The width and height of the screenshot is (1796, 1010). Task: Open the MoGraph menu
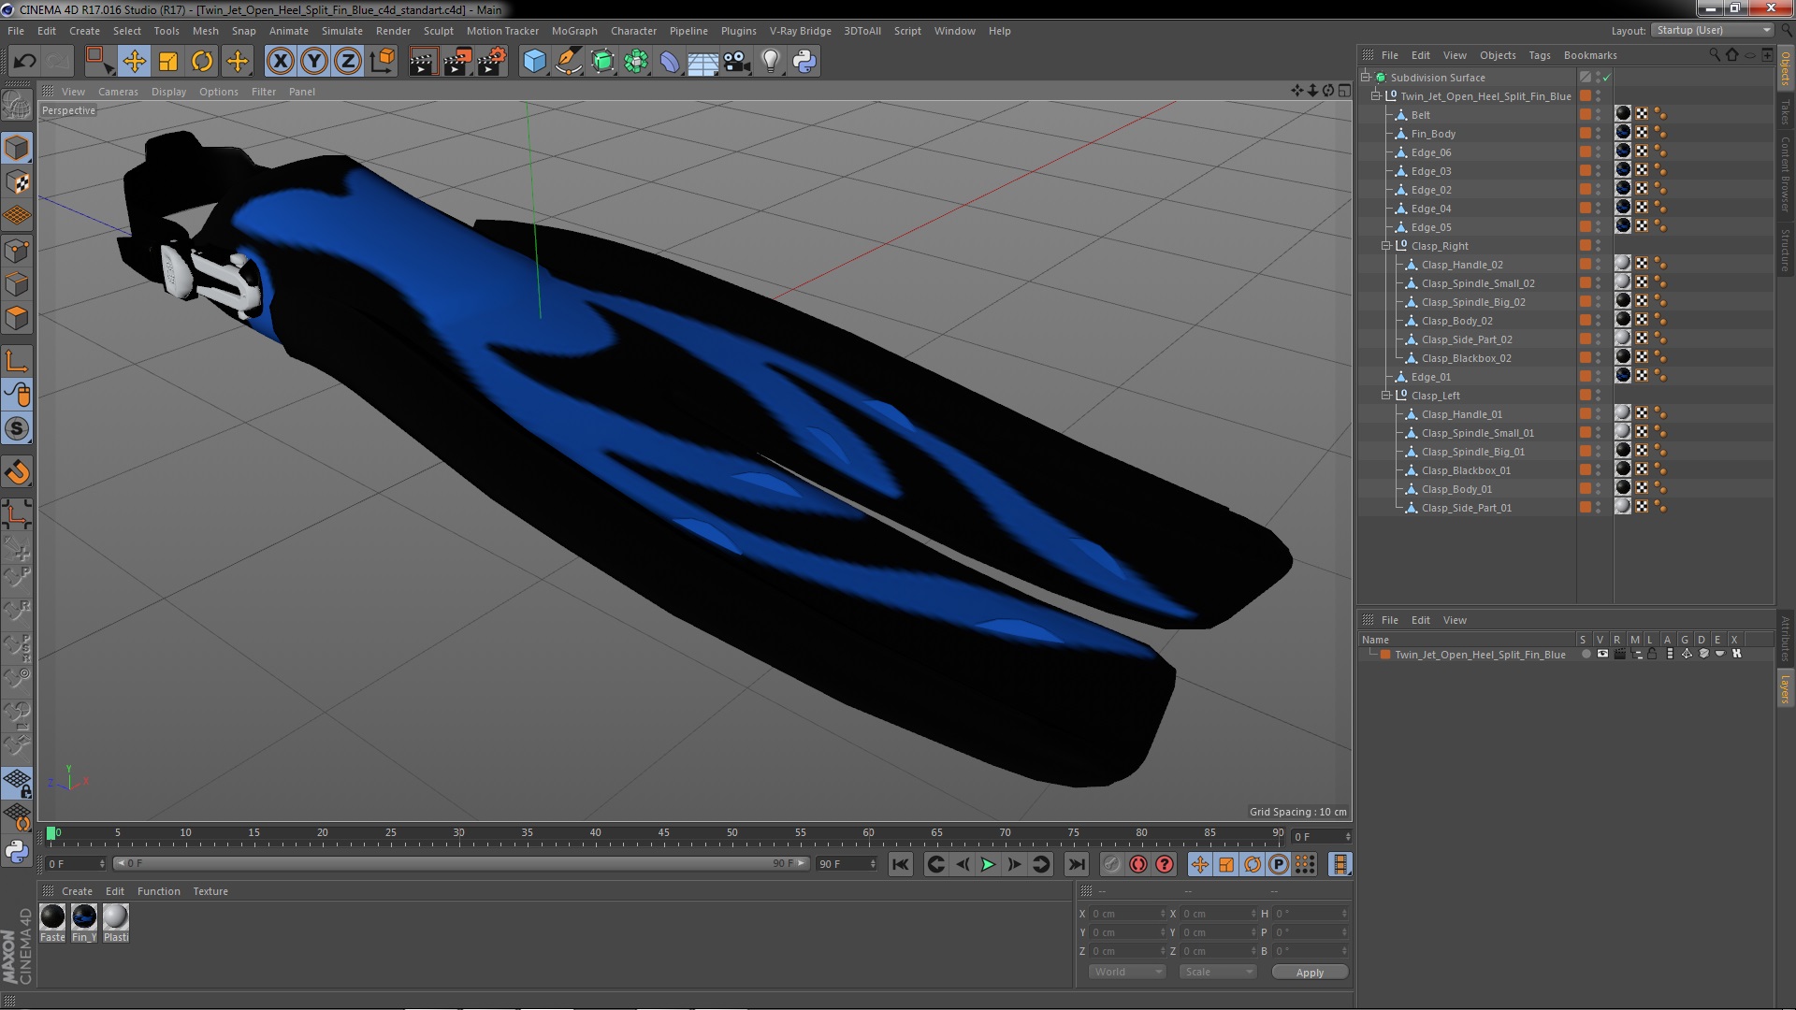click(573, 31)
